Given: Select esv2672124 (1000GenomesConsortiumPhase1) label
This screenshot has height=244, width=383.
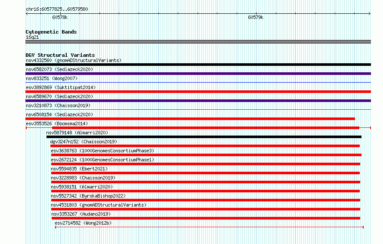Looking at the screenshot, I should pos(102,160).
